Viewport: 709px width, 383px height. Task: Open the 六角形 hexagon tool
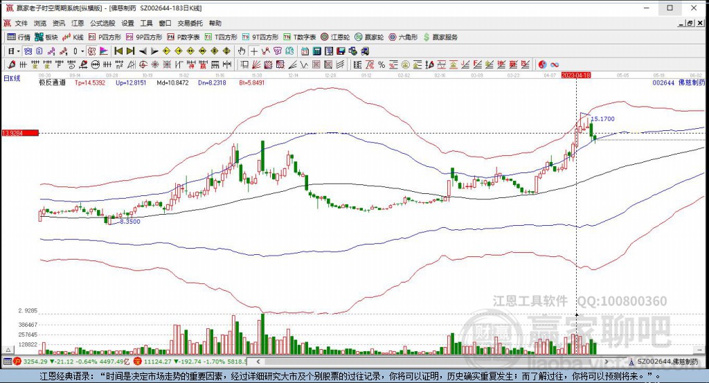coord(404,37)
